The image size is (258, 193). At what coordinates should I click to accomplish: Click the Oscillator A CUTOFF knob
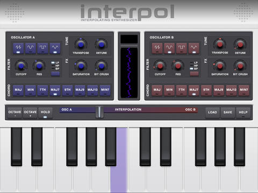[x=21, y=66]
